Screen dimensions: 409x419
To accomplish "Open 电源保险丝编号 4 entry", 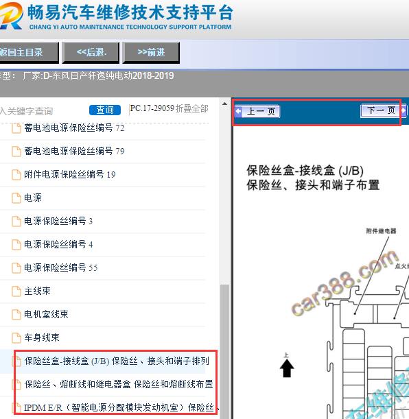I will (x=58, y=245).
